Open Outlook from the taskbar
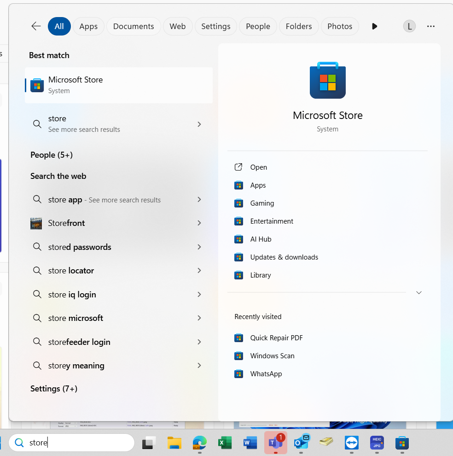The image size is (453, 456). coord(301,442)
